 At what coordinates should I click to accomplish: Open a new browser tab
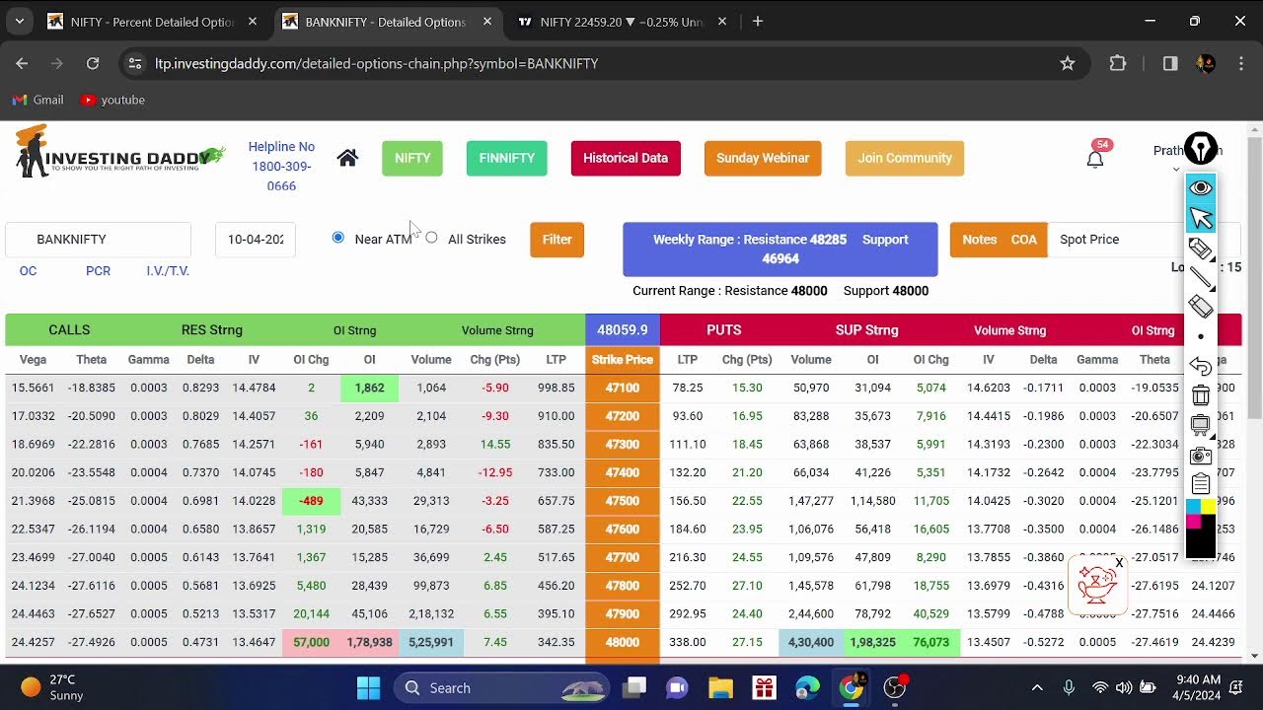758,22
